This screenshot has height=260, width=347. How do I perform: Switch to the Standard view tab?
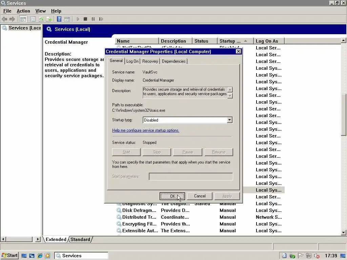pos(80,239)
